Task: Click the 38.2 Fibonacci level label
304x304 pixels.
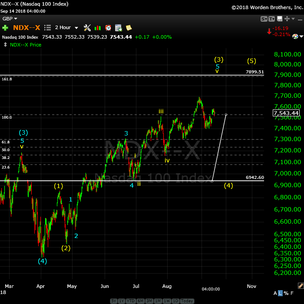Action: click(x=6, y=157)
